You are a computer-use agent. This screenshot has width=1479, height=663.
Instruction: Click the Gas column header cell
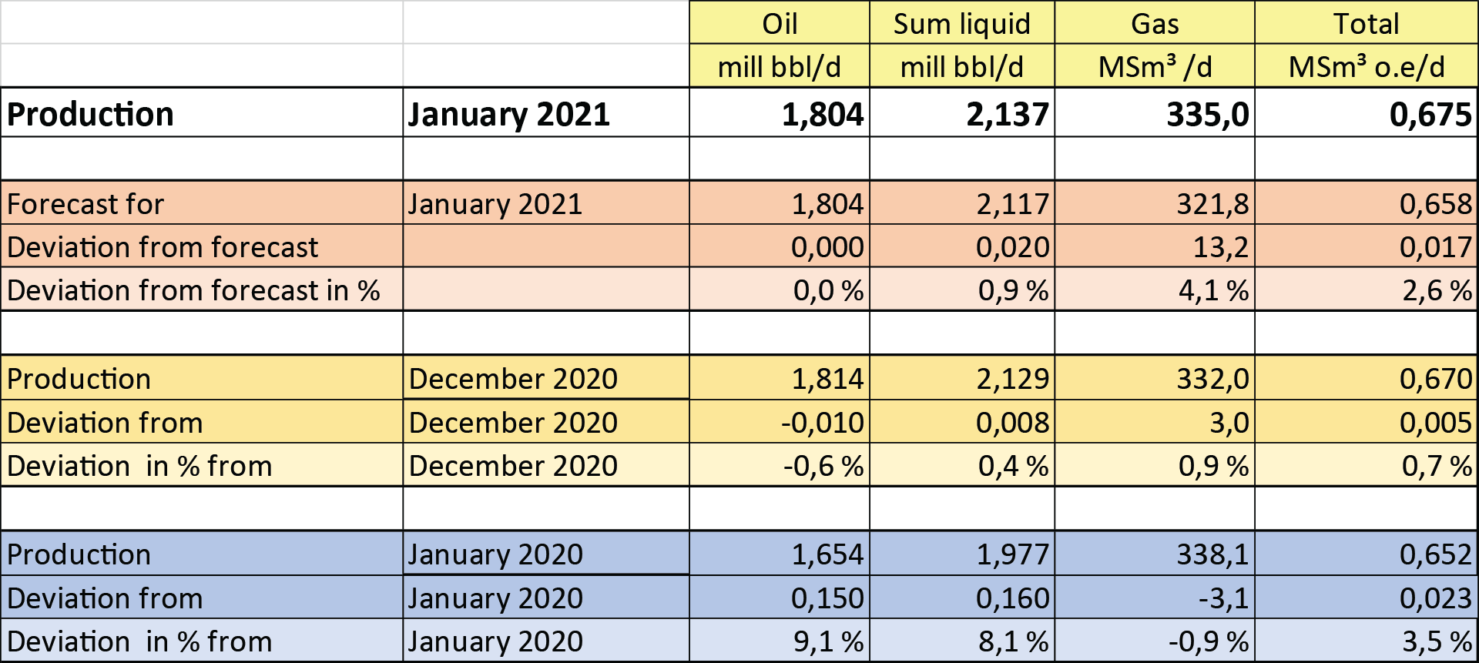point(1155,22)
